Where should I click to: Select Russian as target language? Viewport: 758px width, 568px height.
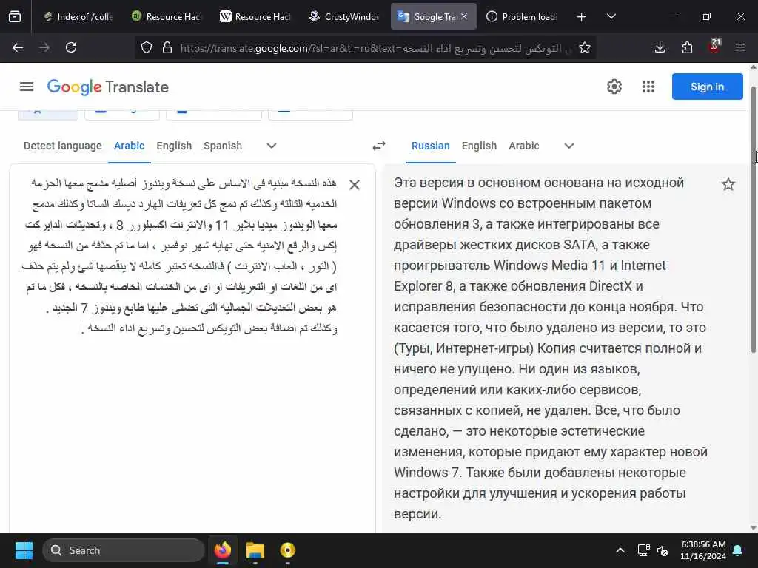click(x=431, y=146)
